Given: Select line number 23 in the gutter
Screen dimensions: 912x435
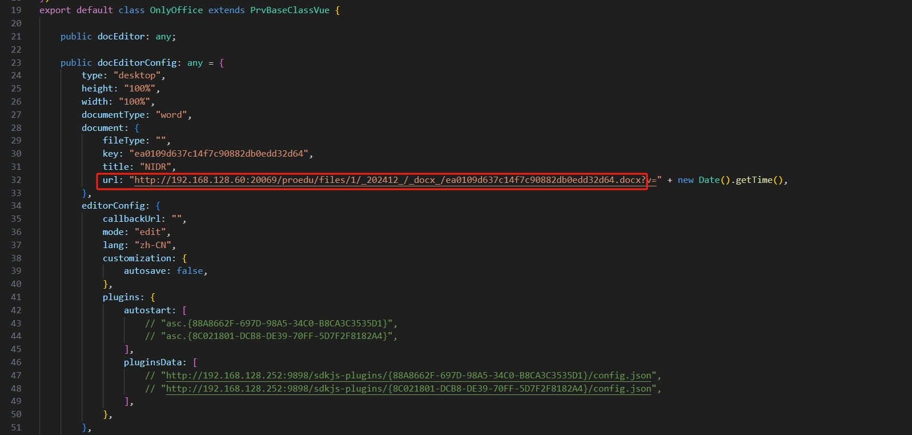Looking at the screenshot, I should tap(16, 62).
